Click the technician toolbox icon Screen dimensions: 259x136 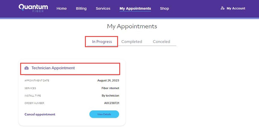27,68
